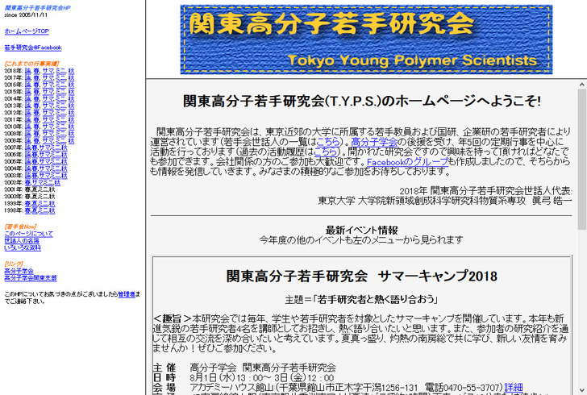The image size is (587, 395).
Task: Open いろいろな資料 in the sidebar
Action: (23, 247)
